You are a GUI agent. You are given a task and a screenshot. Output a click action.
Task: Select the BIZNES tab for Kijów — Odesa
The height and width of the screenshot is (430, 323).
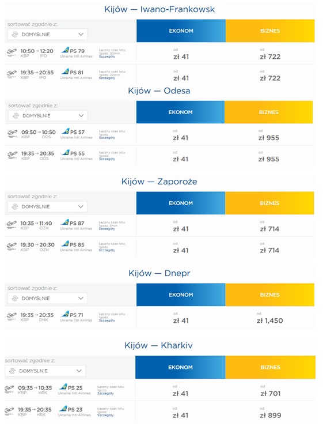point(269,112)
